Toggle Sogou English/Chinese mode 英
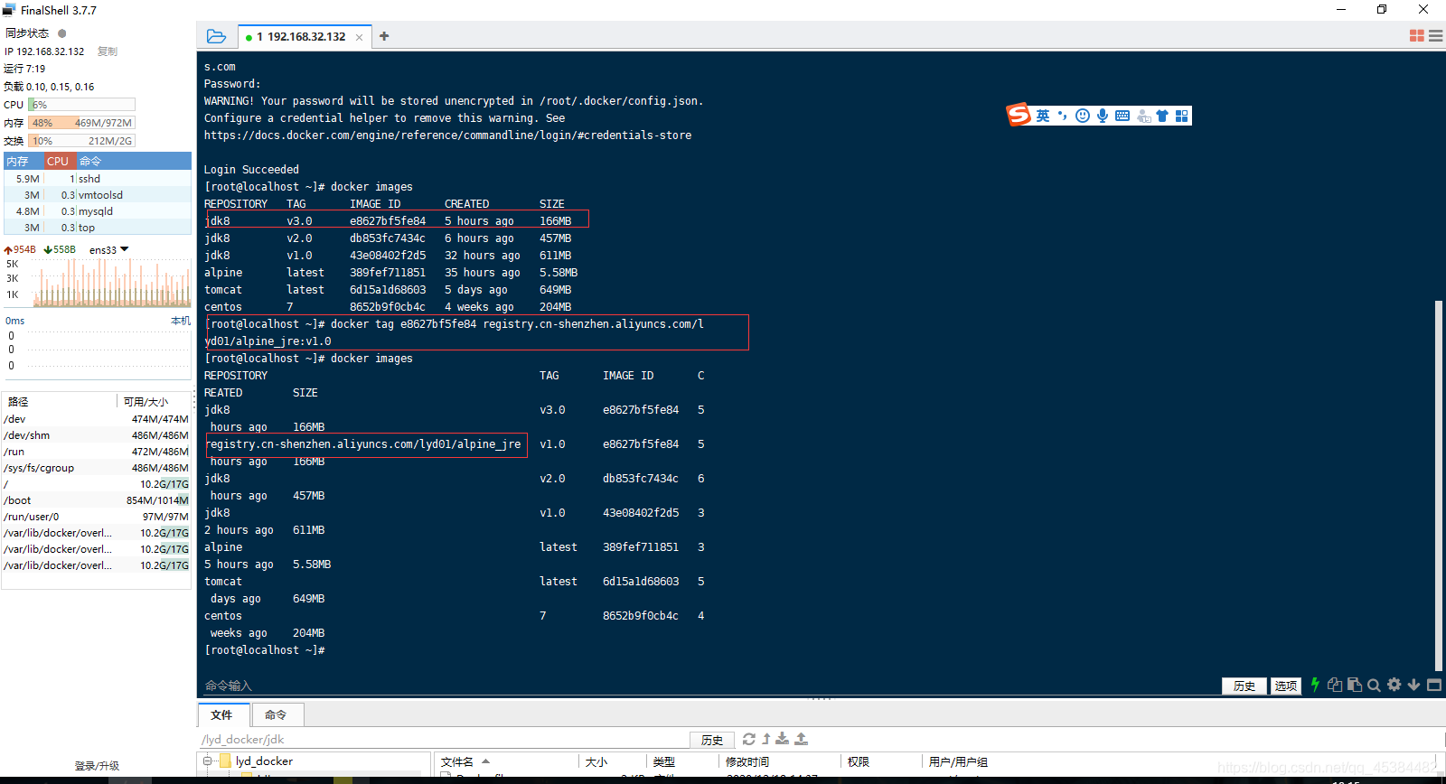Image resolution: width=1446 pixels, height=784 pixels. [x=1043, y=116]
